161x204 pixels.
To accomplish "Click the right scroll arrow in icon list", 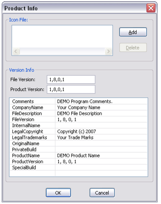I will click(109, 51).
